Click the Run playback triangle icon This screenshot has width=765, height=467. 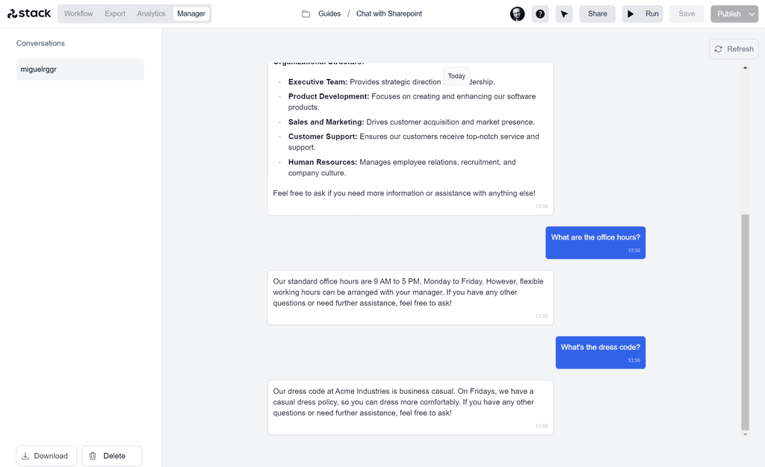click(x=631, y=13)
